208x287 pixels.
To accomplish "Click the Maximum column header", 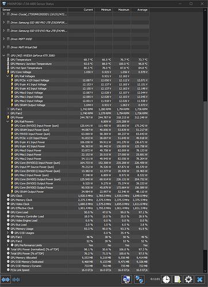I will tap(122, 10).
